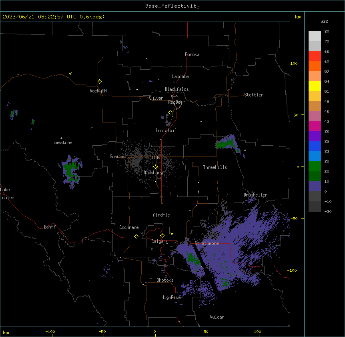
Task: Click the RockyMH label
Action: coord(98,91)
